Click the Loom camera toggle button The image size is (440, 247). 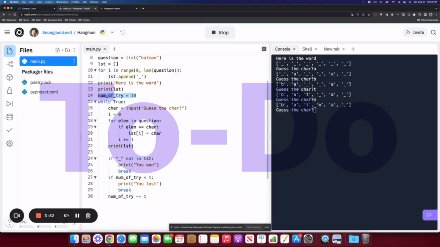[x=17, y=216]
